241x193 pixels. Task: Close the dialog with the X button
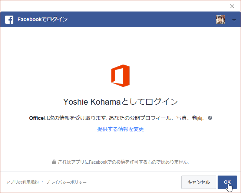(232, 6)
